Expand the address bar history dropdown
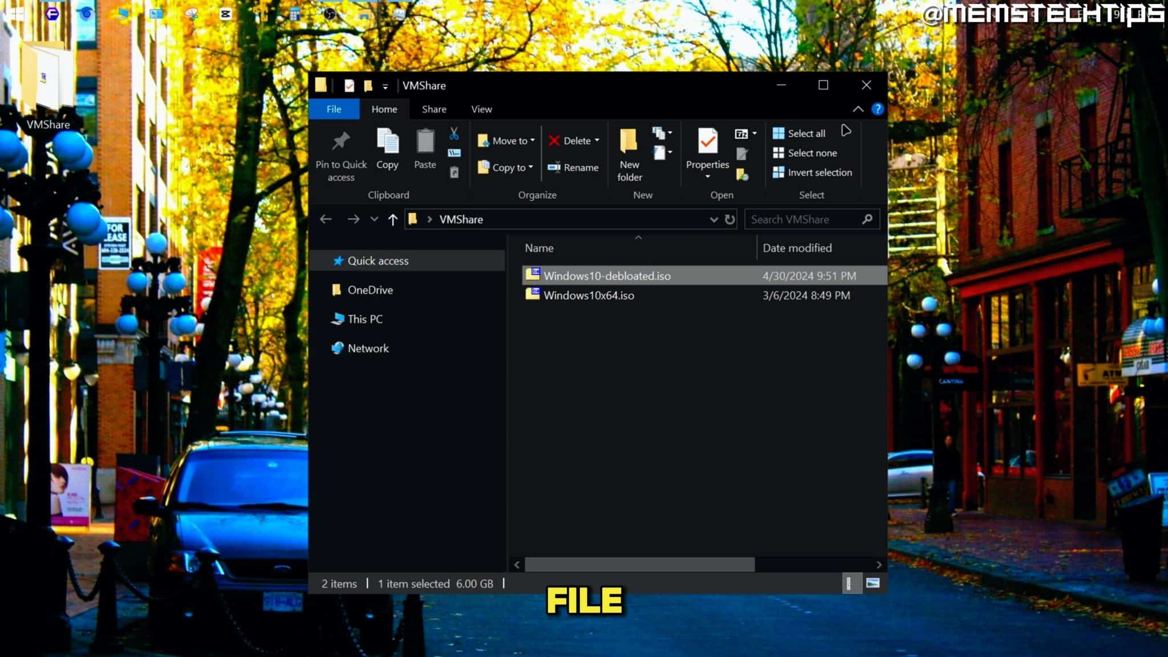The image size is (1168, 657). point(713,220)
